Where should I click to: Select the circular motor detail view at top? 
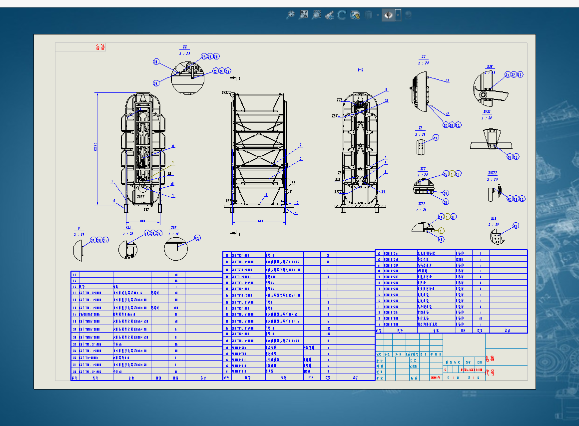pyautogui.click(x=187, y=77)
